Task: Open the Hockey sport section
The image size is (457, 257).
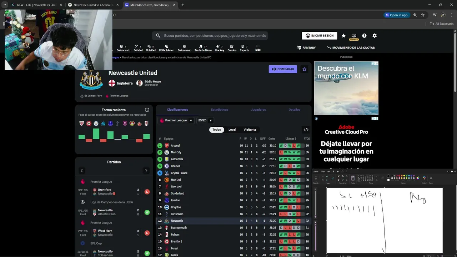Action: point(220,48)
